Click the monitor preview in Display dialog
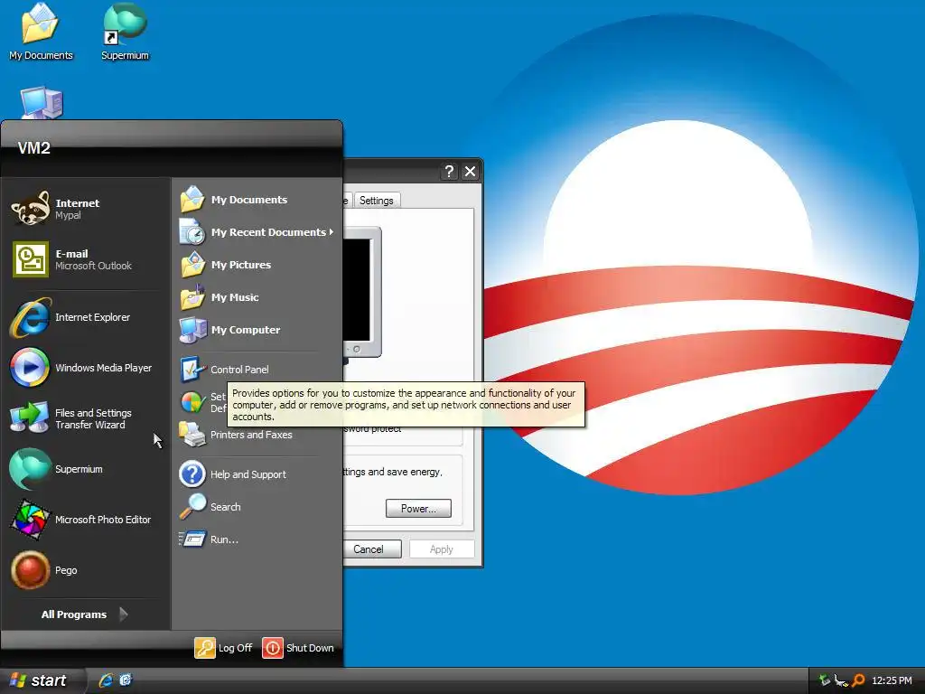Screen dimensions: 925x694 (361, 292)
